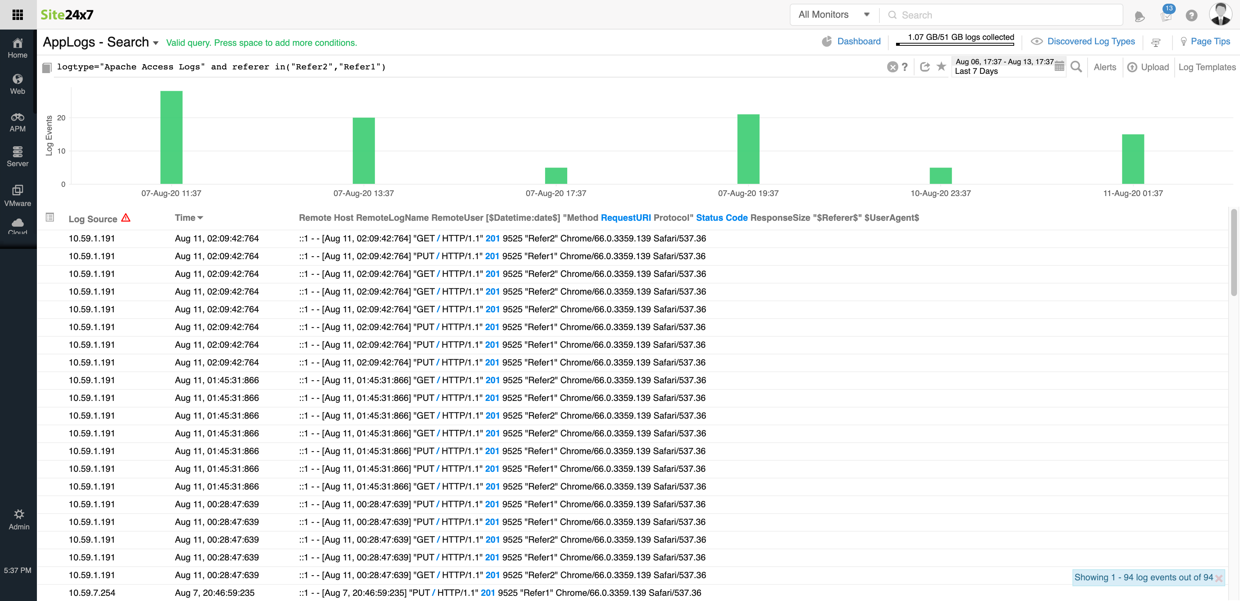Open the All Monitors dropdown
The height and width of the screenshot is (601, 1240).
(834, 14)
